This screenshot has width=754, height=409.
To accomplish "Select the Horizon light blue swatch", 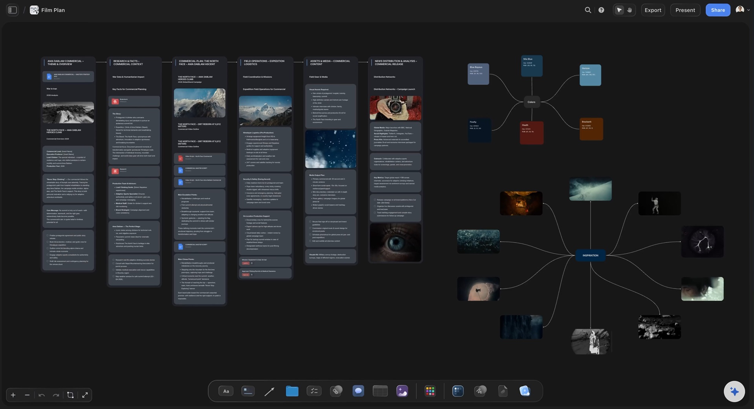I will click(590, 75).
